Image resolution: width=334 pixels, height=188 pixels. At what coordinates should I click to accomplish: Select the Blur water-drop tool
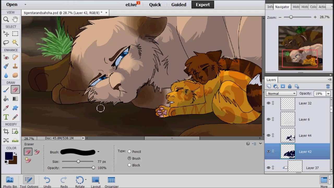pyautogui.click(x=6, y=75)
